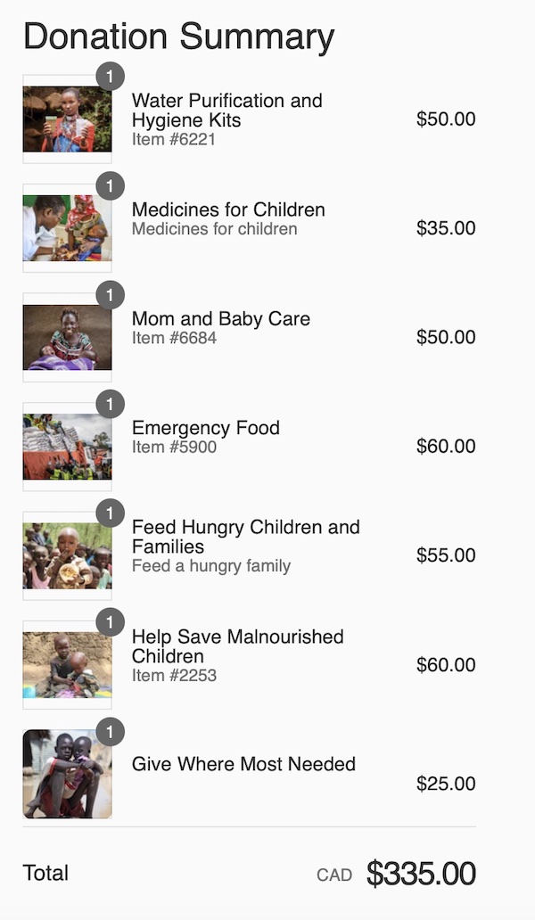
Task: Click the Donation Summary heading
Action: click(178, 37)
